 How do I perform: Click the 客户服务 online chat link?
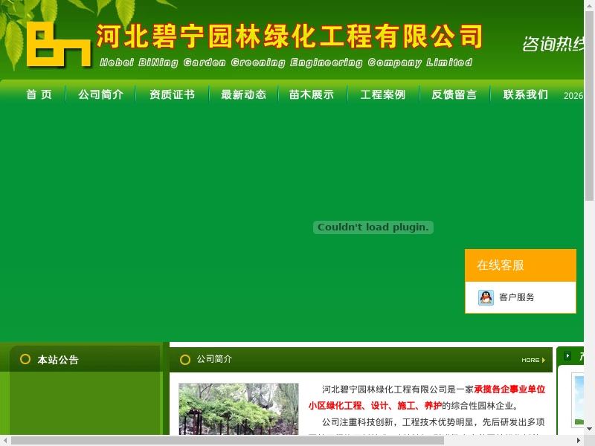[x=516, y=297]
